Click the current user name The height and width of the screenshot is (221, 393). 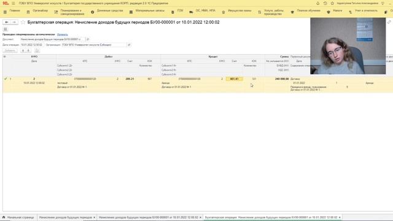tap(357, 3)
